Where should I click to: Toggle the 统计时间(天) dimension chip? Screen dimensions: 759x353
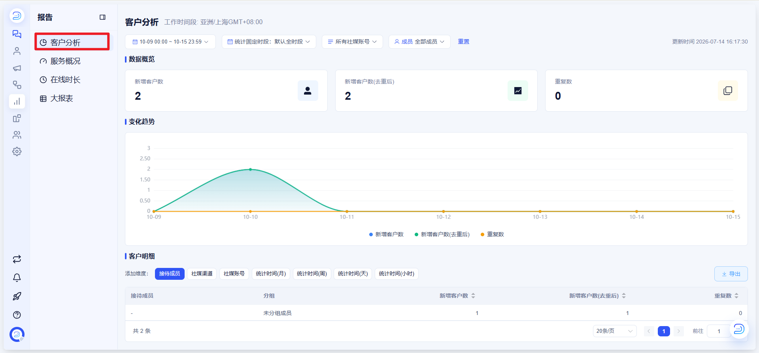pyautogui.click(x=353, y=274)
